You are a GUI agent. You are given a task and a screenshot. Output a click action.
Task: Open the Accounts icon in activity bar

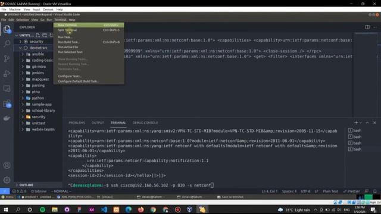coord(7,165)
